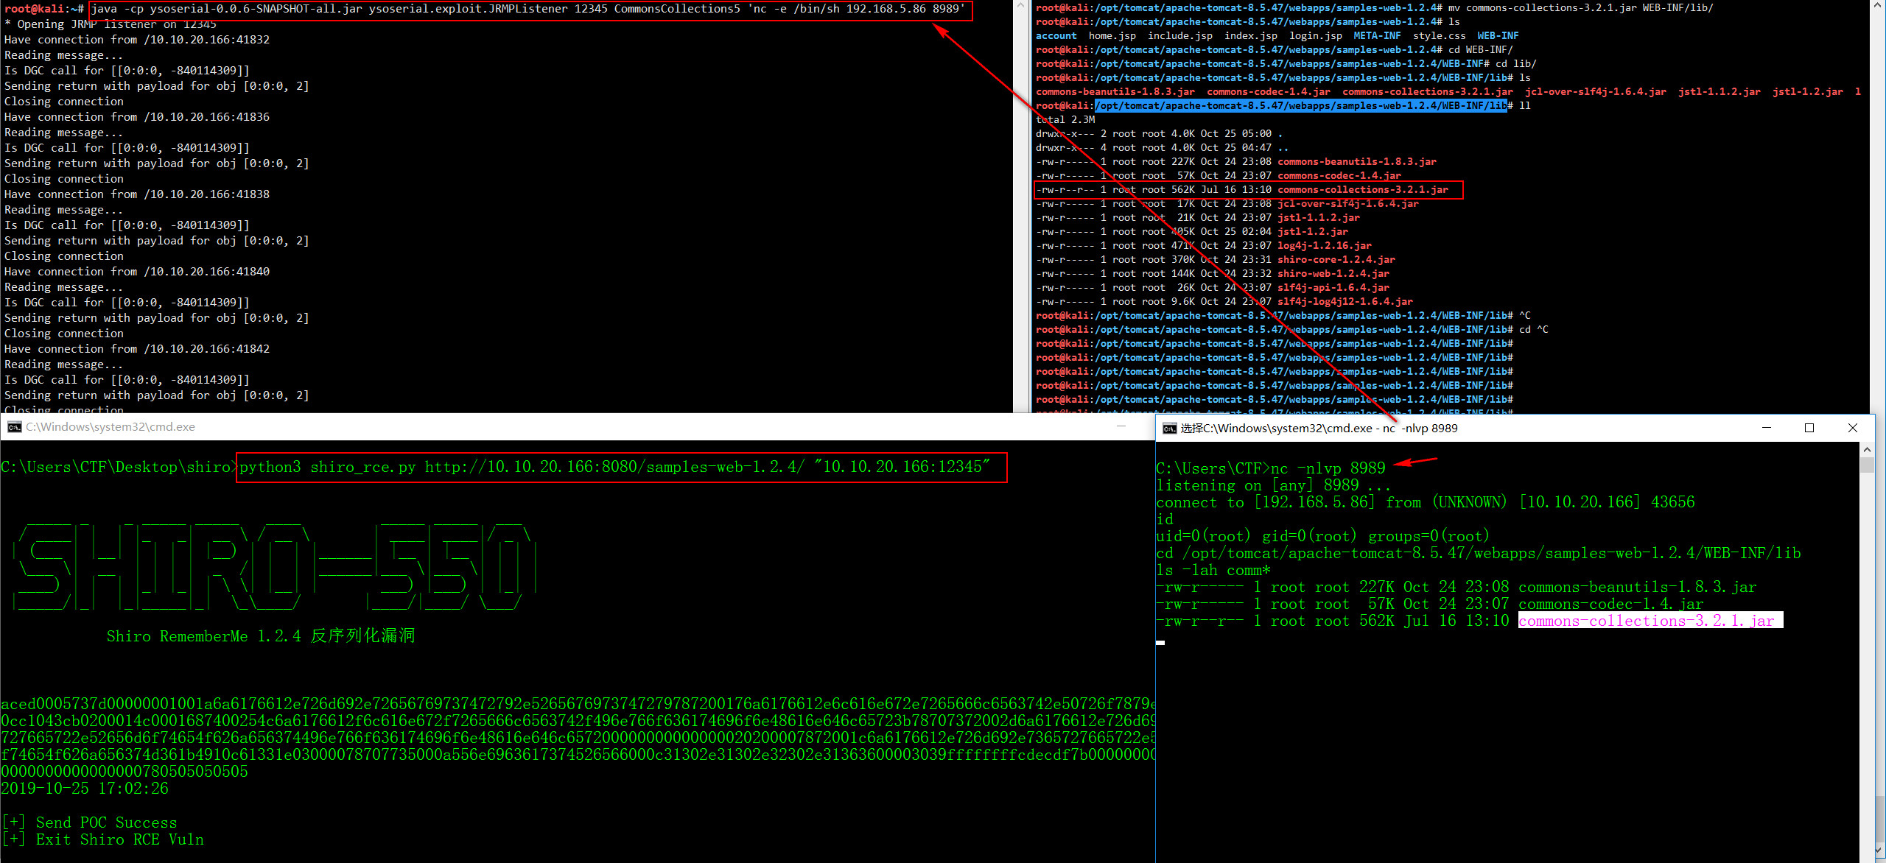Viewport: 1886px width, 863px height.
Task: Click the hex payload line starting with aced0005
Action: point(578,705)
